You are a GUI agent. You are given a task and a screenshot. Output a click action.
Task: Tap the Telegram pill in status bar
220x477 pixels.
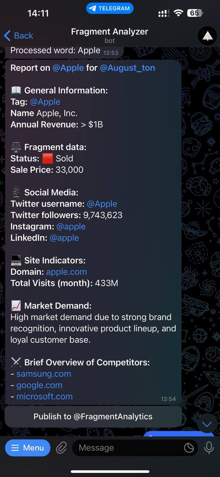[x=110, y=8]
